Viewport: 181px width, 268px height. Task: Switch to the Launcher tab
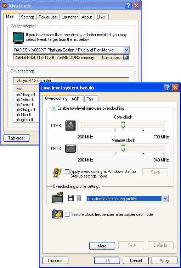click(x=70, y=17)
